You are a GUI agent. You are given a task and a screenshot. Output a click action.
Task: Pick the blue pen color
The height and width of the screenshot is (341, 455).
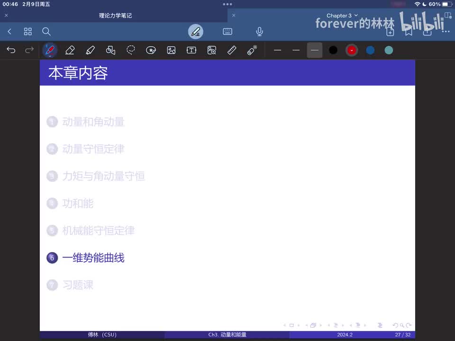[x=370, y=50]
